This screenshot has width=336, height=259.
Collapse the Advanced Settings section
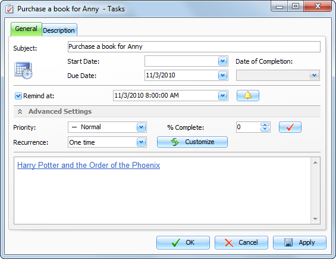click(x=20, y=111)
